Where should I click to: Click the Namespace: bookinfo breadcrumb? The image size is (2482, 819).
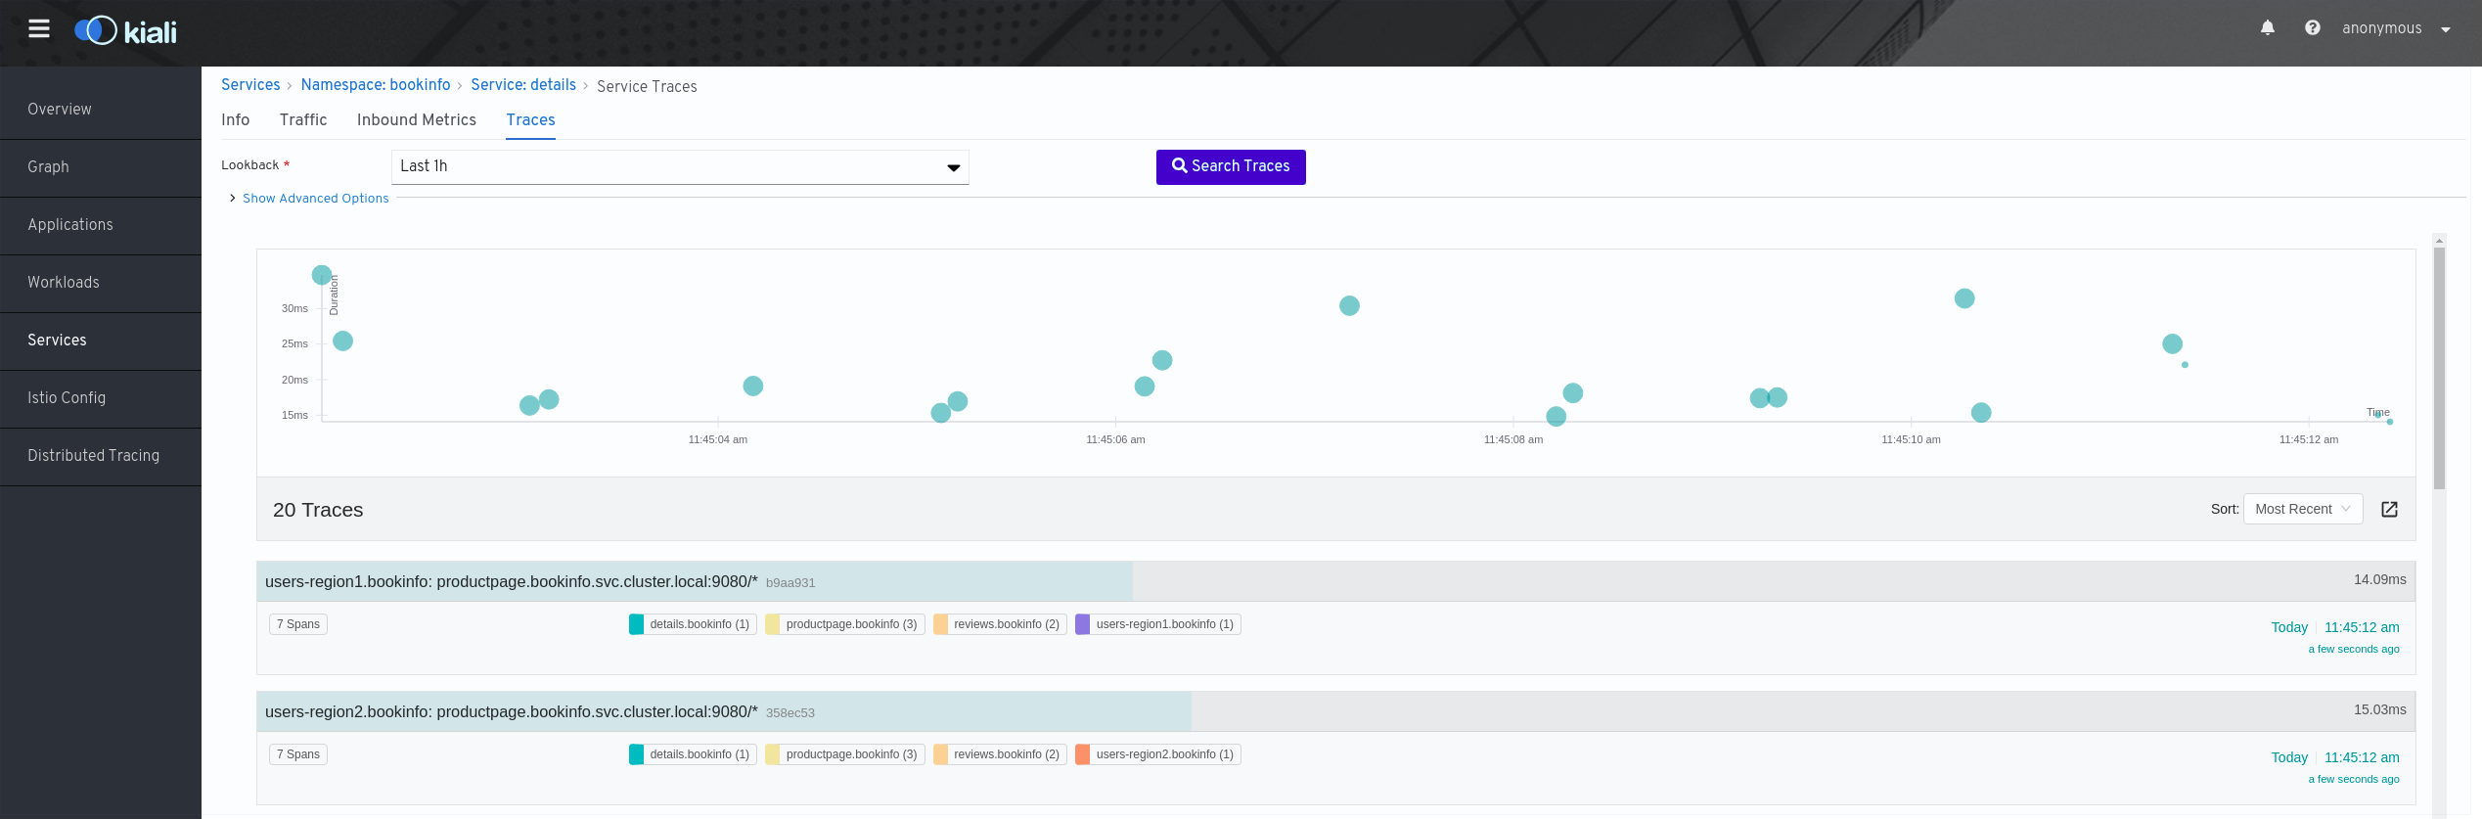tap(376, 85)
